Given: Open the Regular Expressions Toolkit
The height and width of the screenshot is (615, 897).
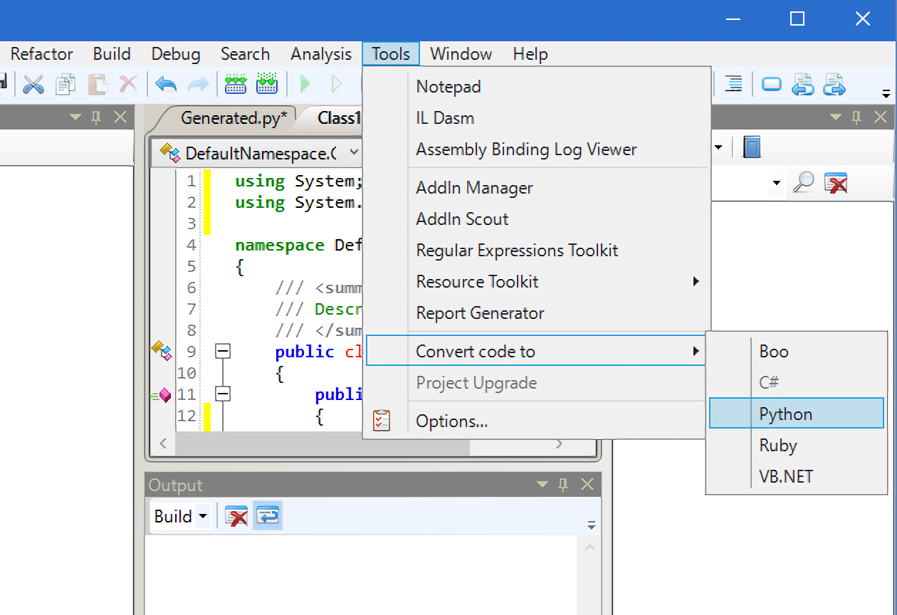Looking at the screenshot, I should click(517, 251).
